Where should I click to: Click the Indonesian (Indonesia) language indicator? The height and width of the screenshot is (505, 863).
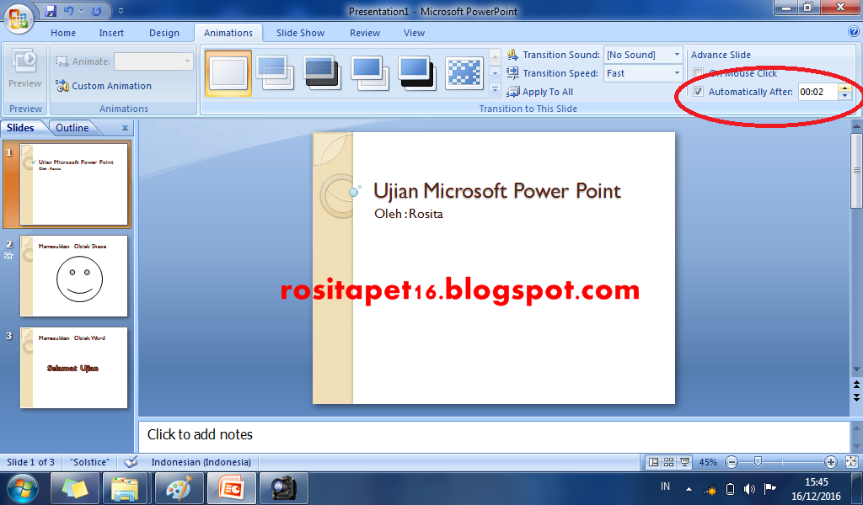pyautogui.click(x=201, y=462)
